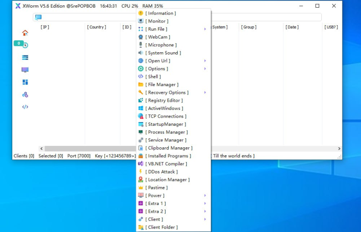This screenshot has width=361, height=232.
Task: Click the Windows logo icon beside ActiveWindows
Action: 141,109
